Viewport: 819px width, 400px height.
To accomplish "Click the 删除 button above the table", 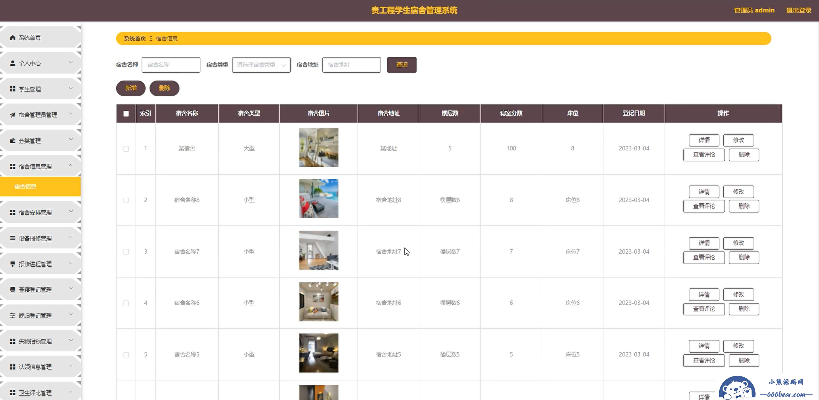I will tap(164, 88).
